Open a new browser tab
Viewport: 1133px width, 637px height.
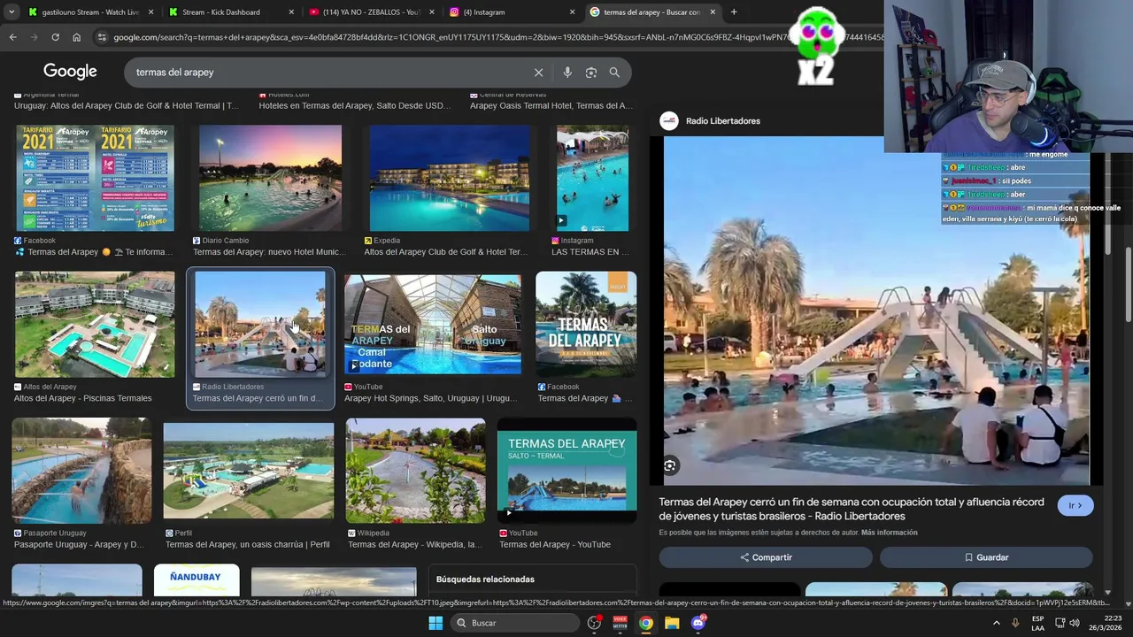(734, 12)
